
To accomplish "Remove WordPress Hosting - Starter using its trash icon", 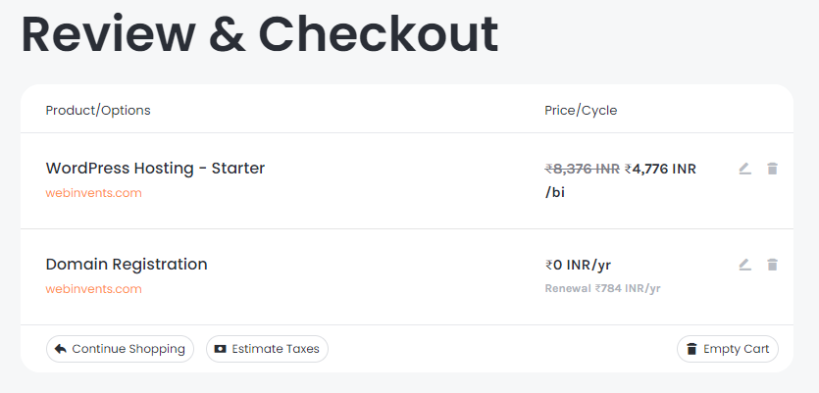I will point(772,169).
